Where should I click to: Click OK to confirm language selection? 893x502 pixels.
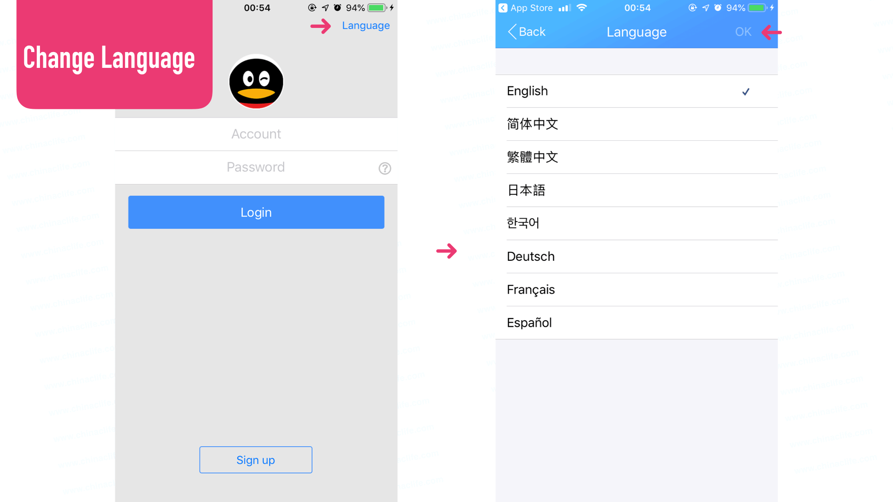743,31
